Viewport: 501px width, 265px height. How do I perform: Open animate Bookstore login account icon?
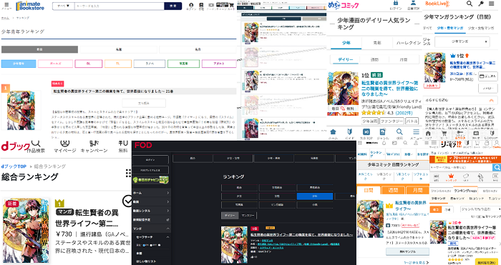pos(191,6)
